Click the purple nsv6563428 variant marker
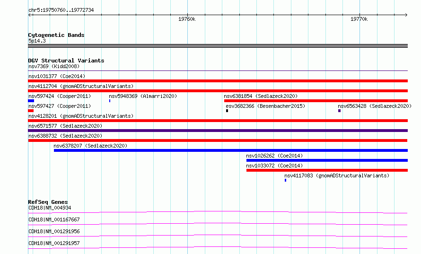The image size is (421, 254). point(339,111)
